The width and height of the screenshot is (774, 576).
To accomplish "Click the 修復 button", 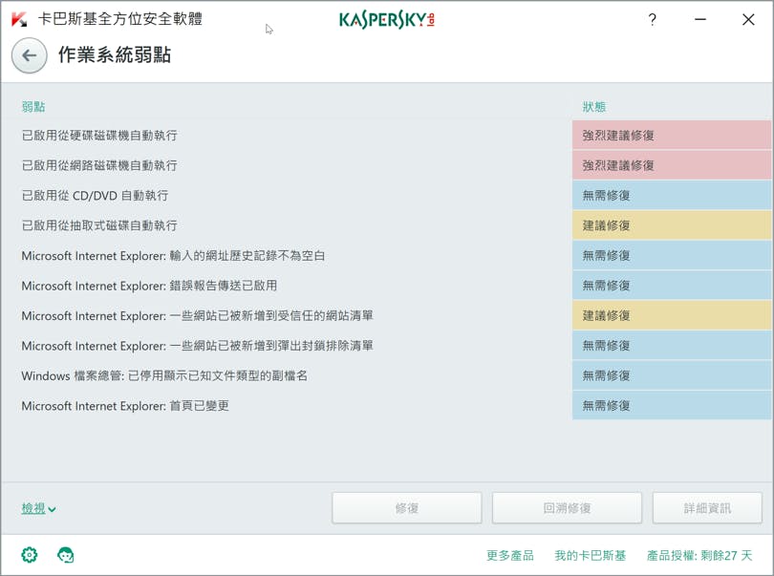I will [x=407, y=508].
